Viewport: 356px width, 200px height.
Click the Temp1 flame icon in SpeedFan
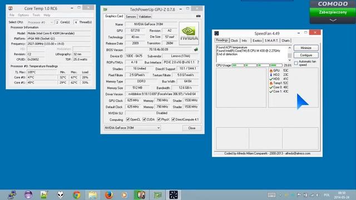click(271, 83)
